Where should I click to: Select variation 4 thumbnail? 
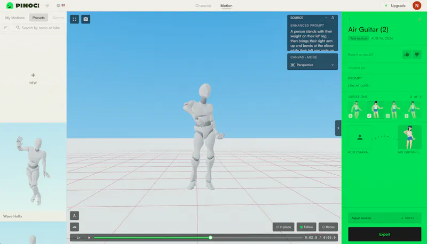pos(413,110)
